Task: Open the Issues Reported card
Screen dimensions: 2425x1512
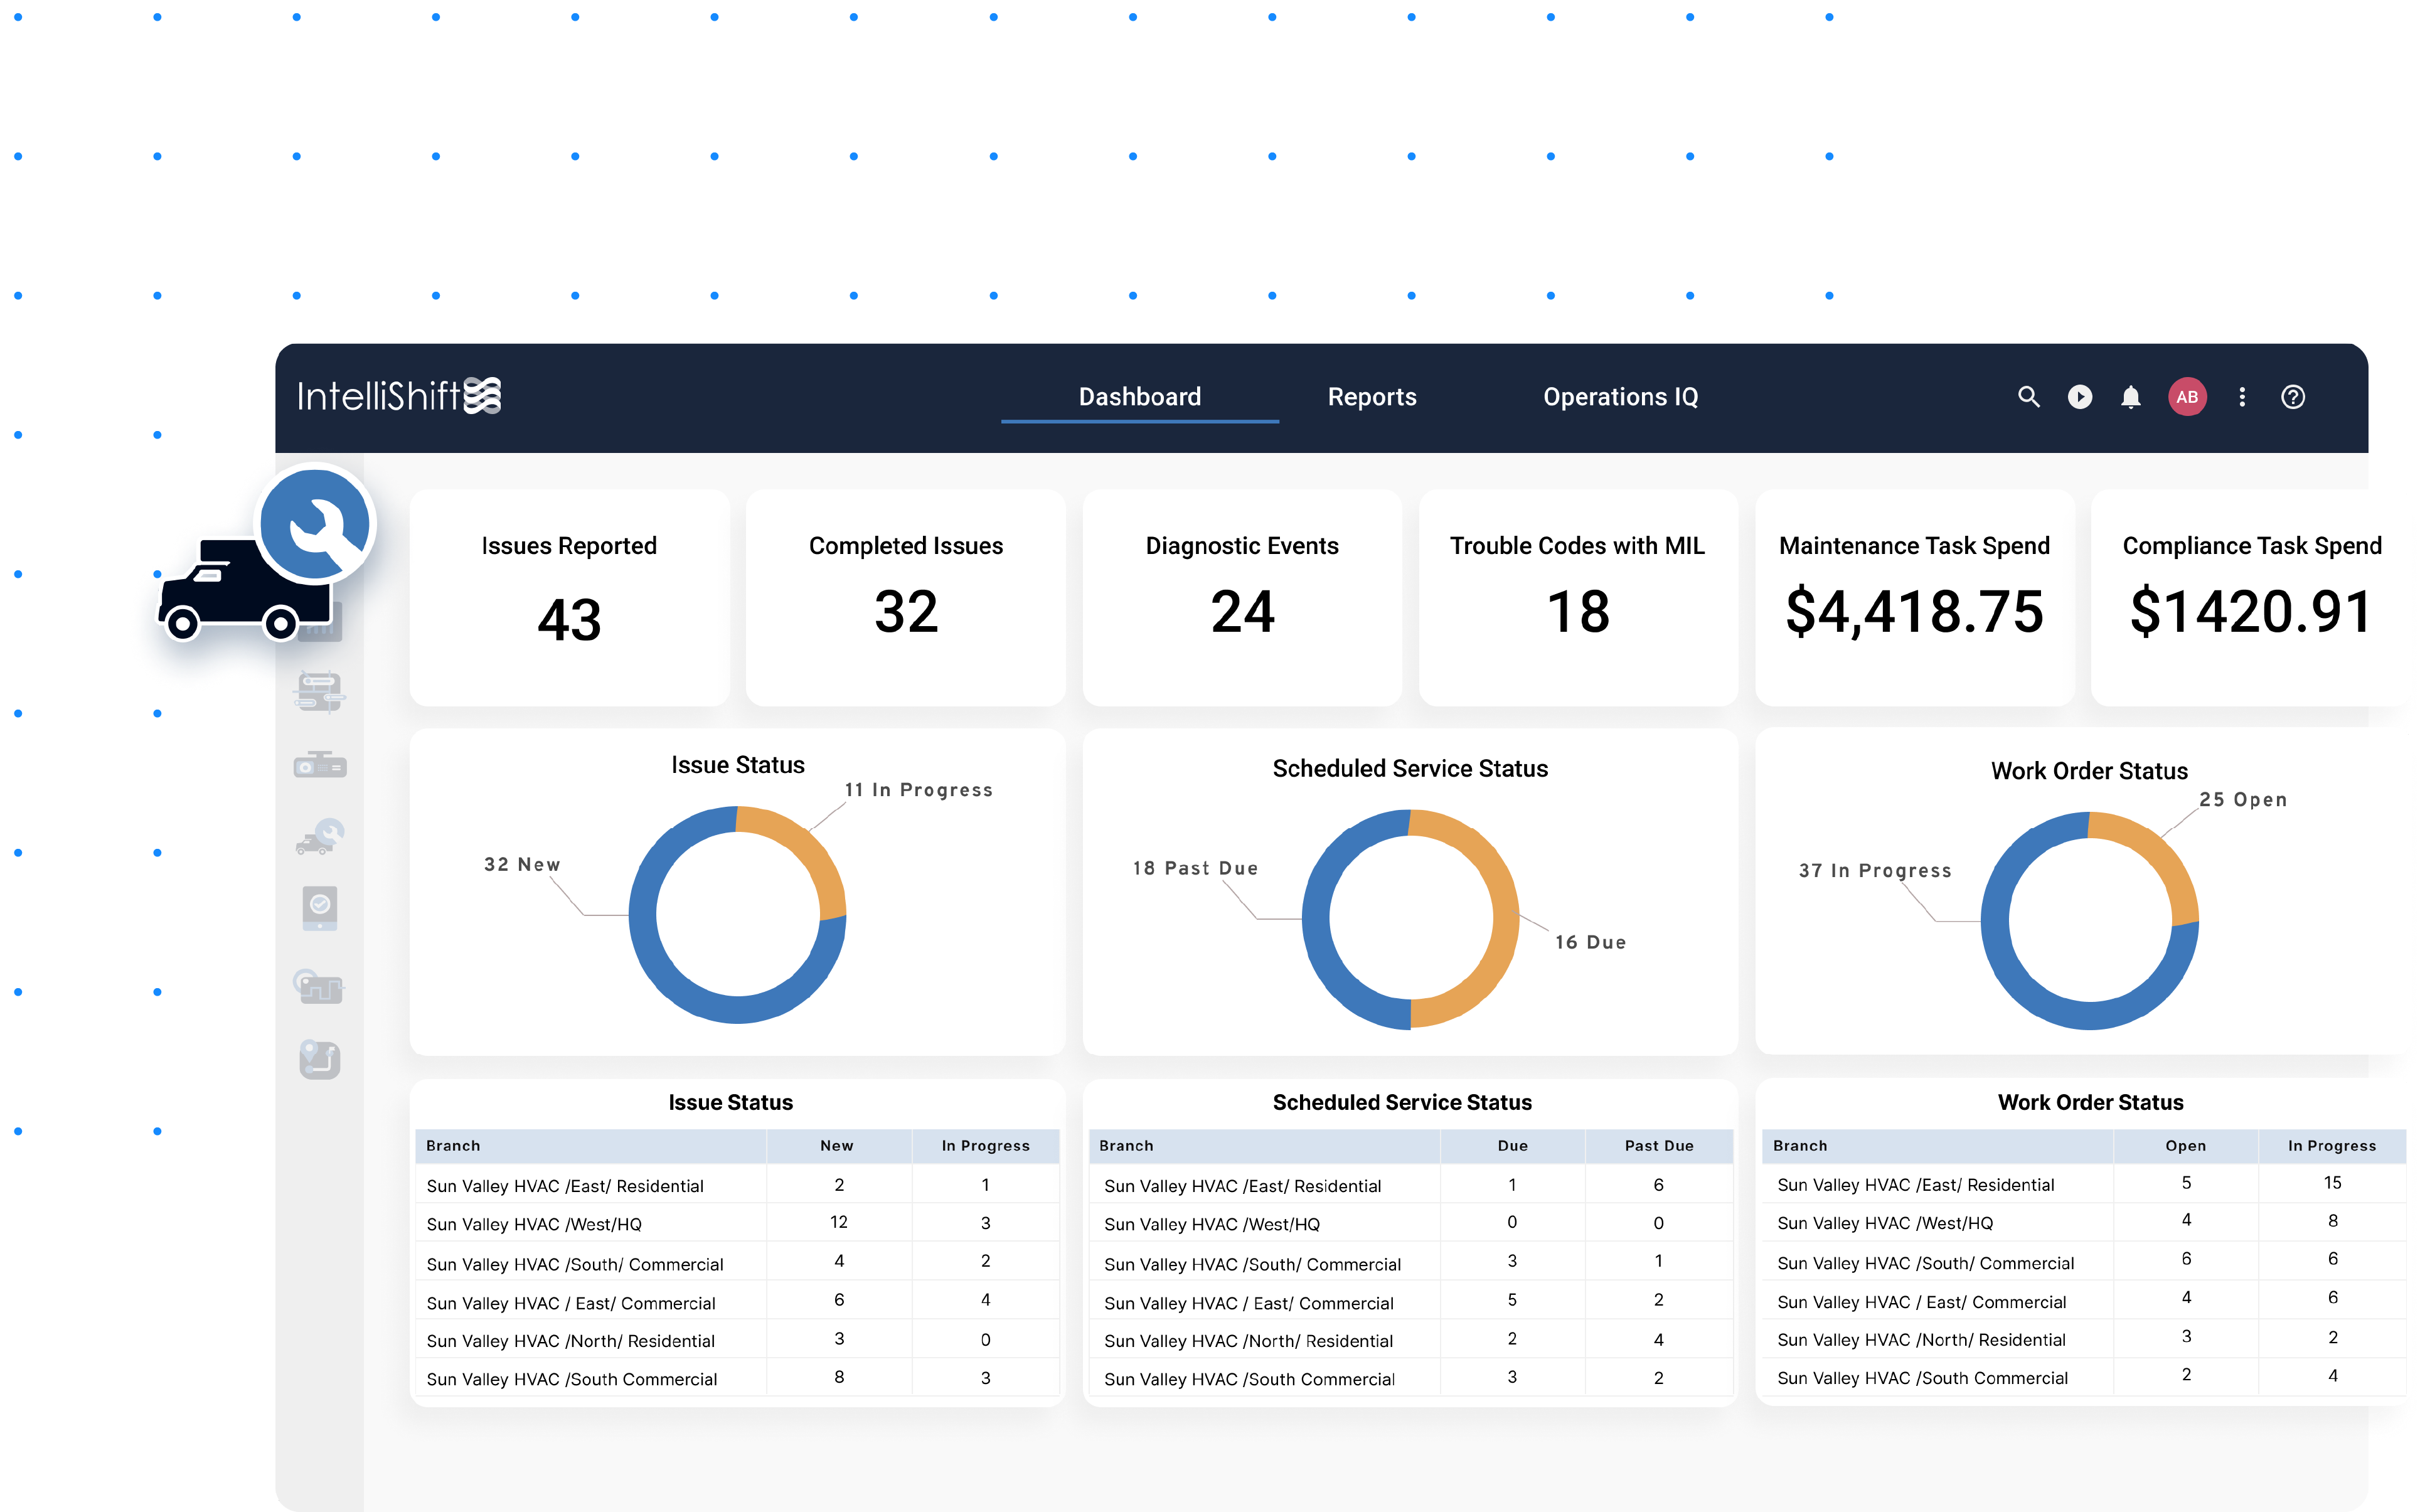Action: click(x=569, y=597)
